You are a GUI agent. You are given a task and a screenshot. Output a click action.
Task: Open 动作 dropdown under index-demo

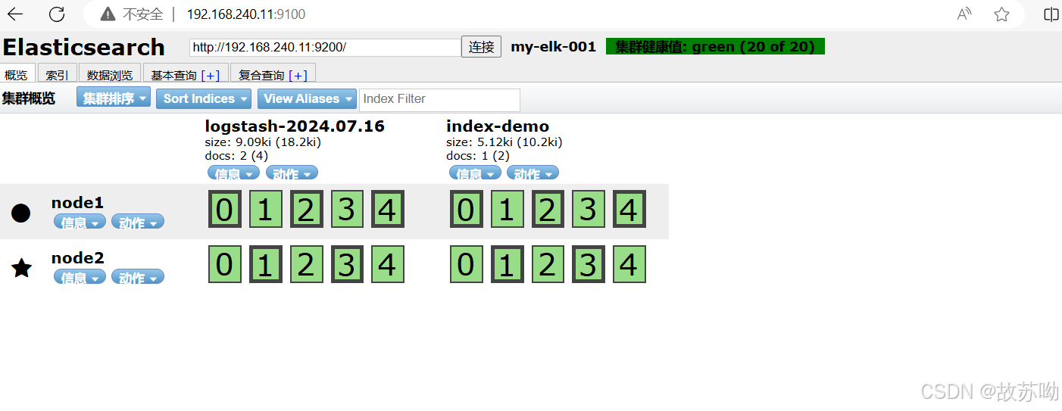pos(533,173)
